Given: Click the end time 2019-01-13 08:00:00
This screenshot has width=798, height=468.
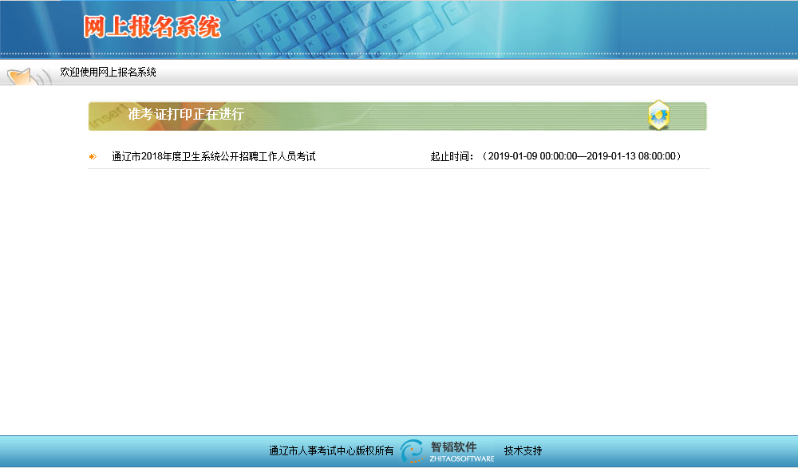Looking at the screenshot, I should pos(630,156).
